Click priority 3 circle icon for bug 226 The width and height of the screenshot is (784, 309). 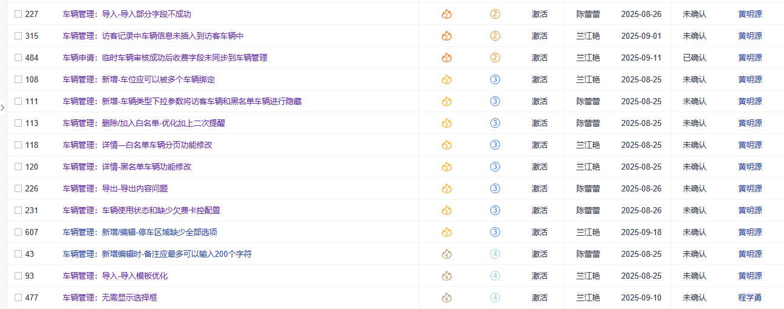(495, 188)
